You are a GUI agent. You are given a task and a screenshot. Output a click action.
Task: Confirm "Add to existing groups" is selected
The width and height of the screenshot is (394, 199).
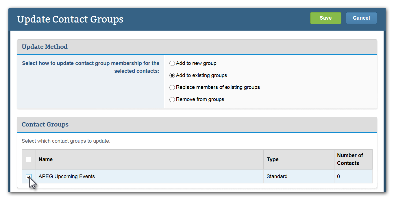(x=172, y=75)
